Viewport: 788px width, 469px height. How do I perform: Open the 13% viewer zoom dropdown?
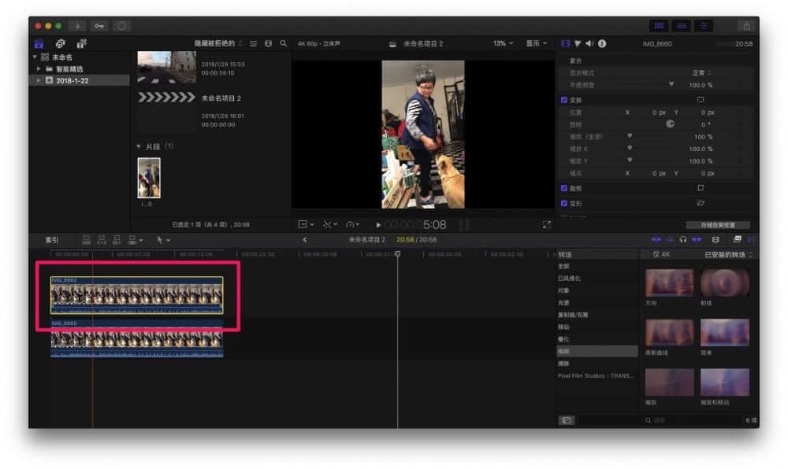(503, 43)
